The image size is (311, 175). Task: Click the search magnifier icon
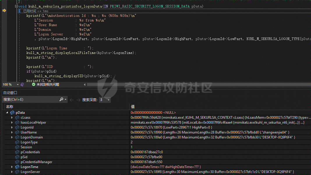61,100
